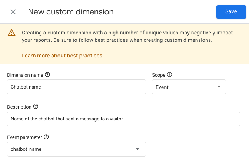Focus the Description text field
This screenshot has width=249, height=166.
click(123, 119)
